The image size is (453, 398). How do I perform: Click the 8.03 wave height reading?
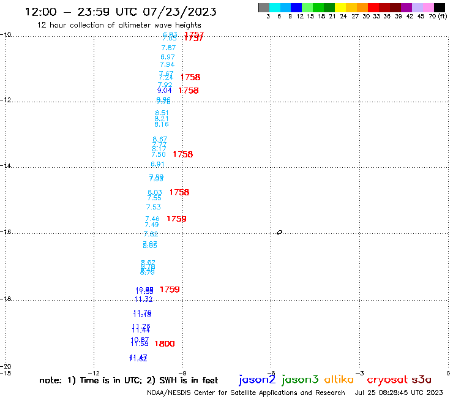point(155,192)
